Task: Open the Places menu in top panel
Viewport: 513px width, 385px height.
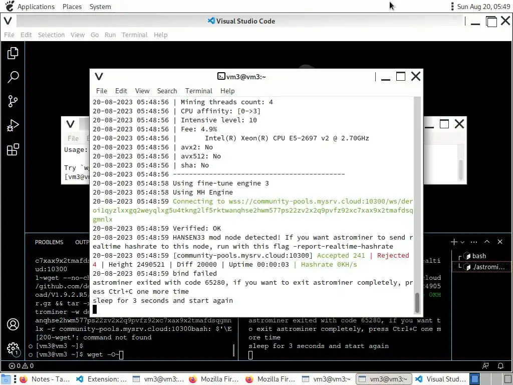Action: (x=72, y=7)
